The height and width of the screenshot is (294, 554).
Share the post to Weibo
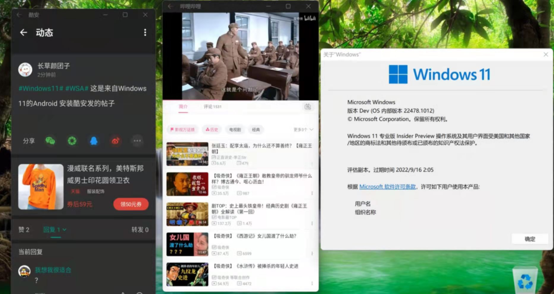[115, 141]
